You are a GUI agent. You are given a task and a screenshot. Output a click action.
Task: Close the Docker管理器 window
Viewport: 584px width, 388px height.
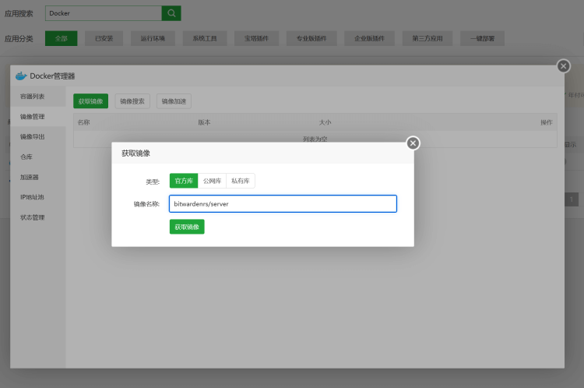(563, 66)
